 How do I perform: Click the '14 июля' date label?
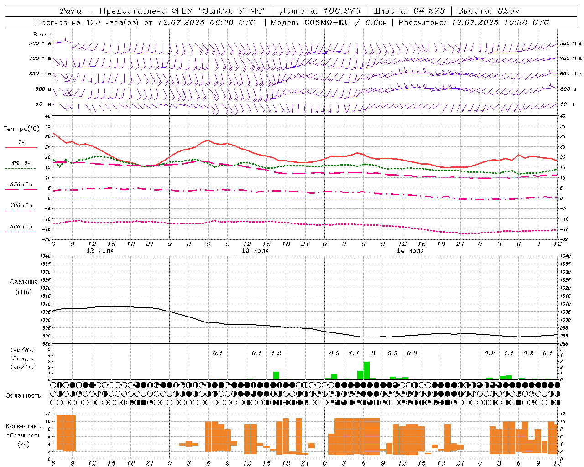click(x=410, y=251)
